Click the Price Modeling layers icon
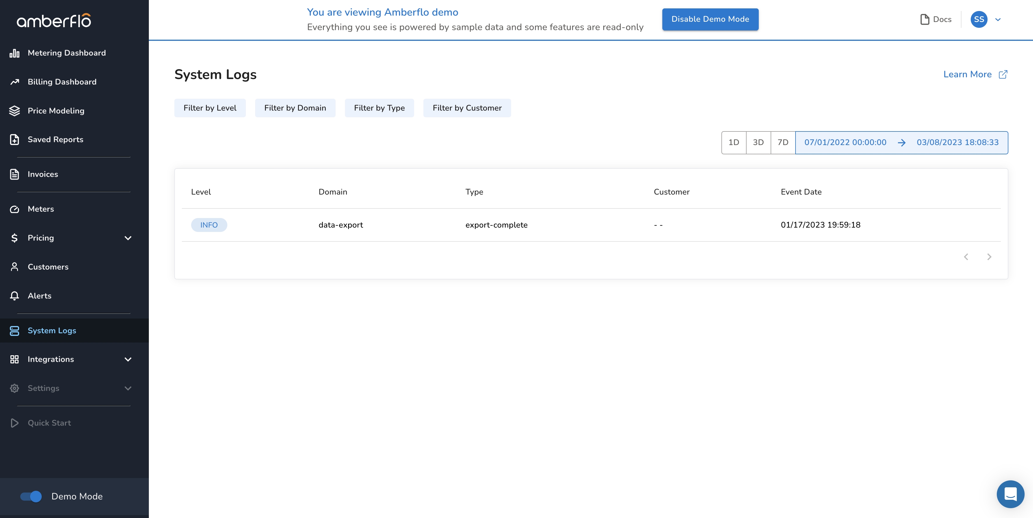Viewport: 1033px width, 518px height. tap(14, 111)
